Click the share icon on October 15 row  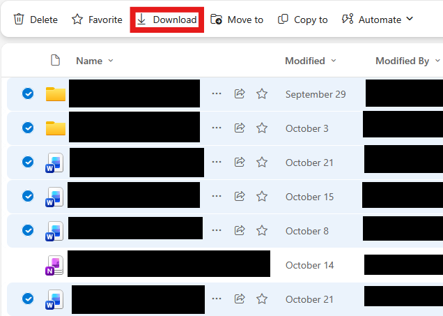[x=240, y=197]
